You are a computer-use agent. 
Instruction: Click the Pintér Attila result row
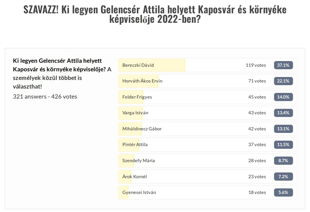(207, 145)
